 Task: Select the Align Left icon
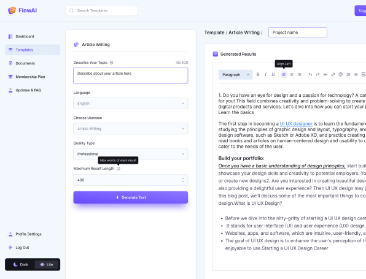point(284,75)
